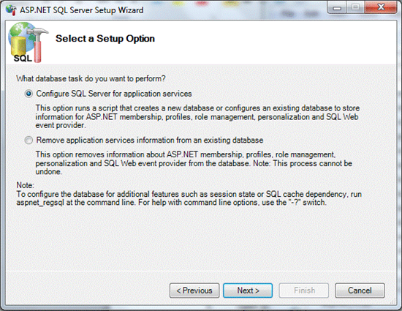The image size is (402, 311).
Task: Click the "Select a Setup Option" heading
Action: 105,39
